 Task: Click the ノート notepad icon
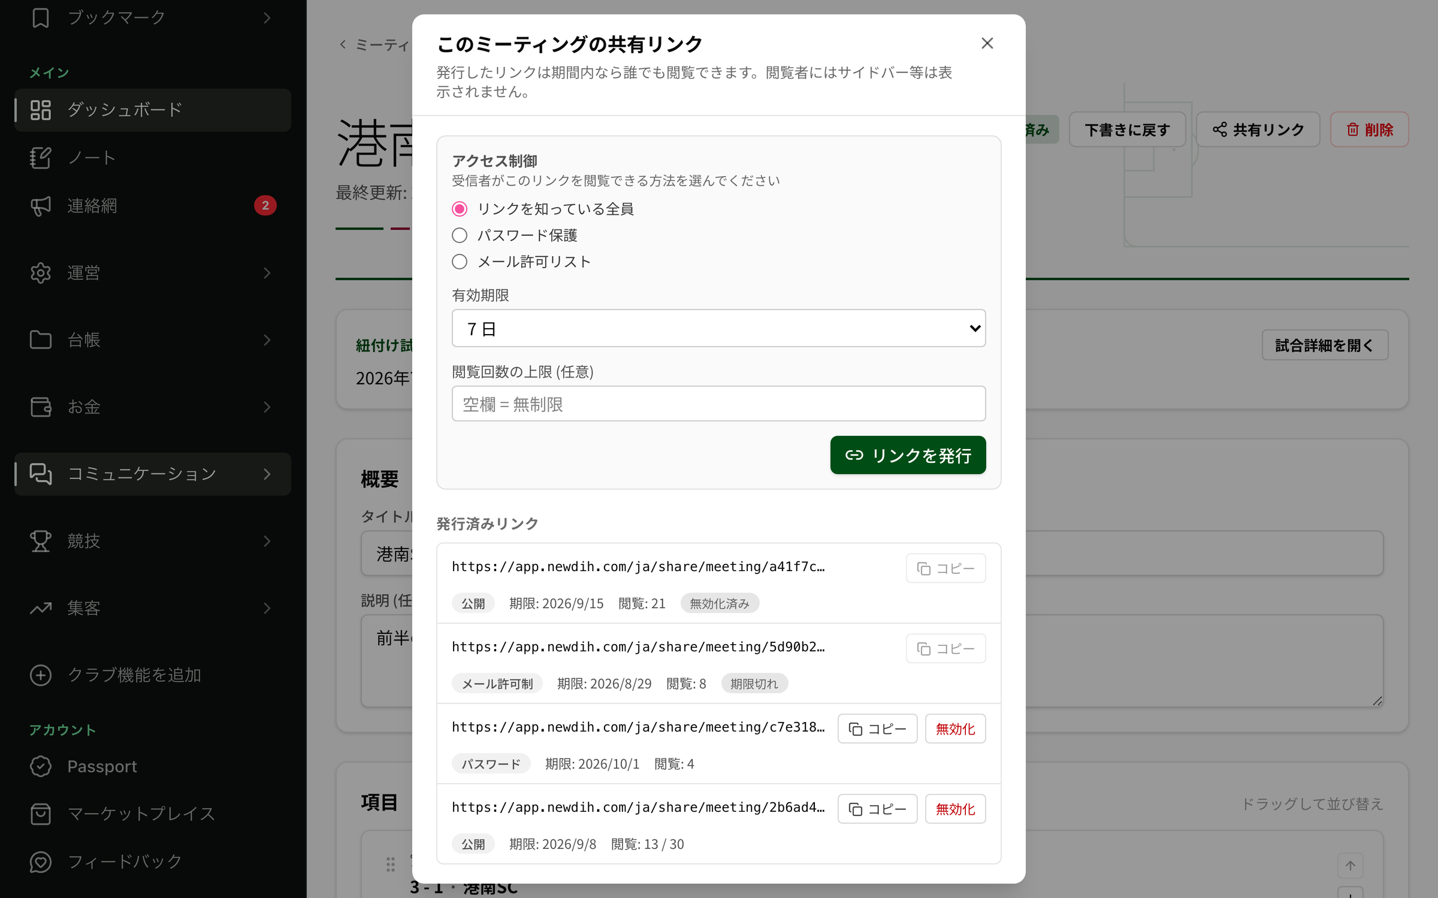pos(41,158)
